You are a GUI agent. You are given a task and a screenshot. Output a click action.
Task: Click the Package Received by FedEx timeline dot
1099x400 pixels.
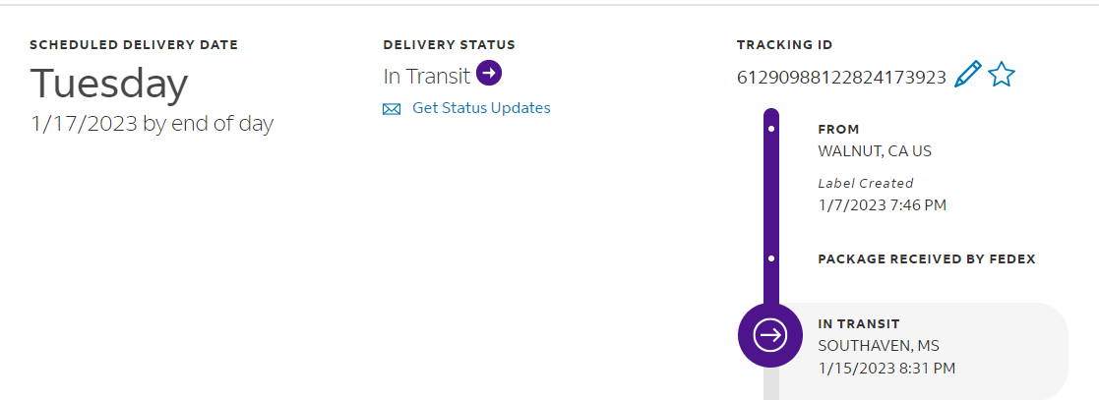[x=771, y=258]
